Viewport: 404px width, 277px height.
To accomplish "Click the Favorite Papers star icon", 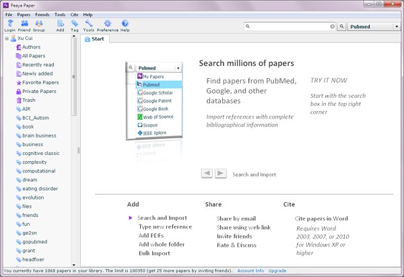I will point(19,82).
